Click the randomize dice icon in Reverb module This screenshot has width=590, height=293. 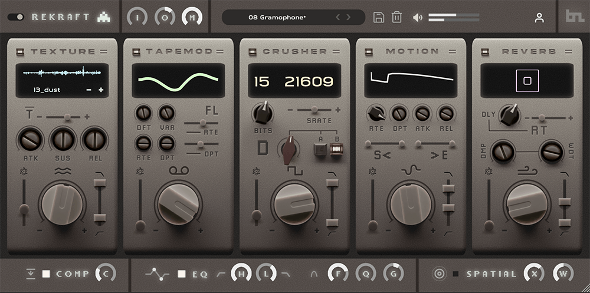coord(488,172)
